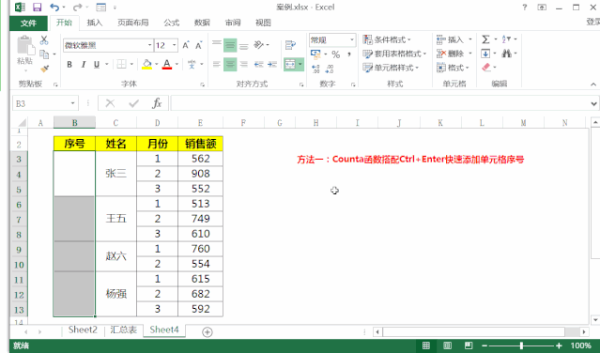
Task: Toggle middle vertical alignment
Action: [x=230, y=45]
